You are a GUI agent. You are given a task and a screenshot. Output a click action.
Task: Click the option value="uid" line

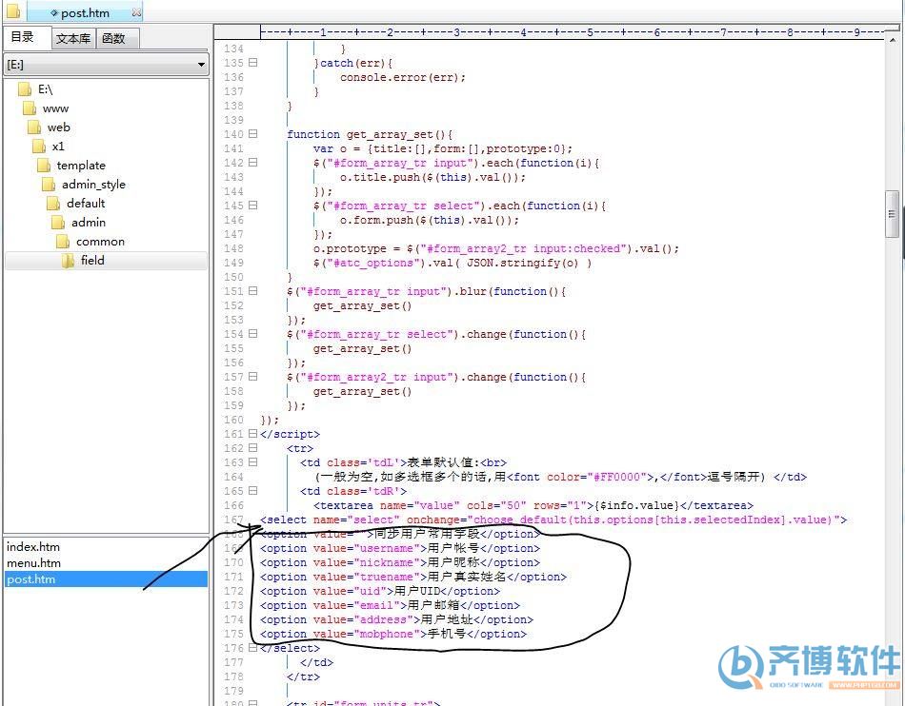380,591
